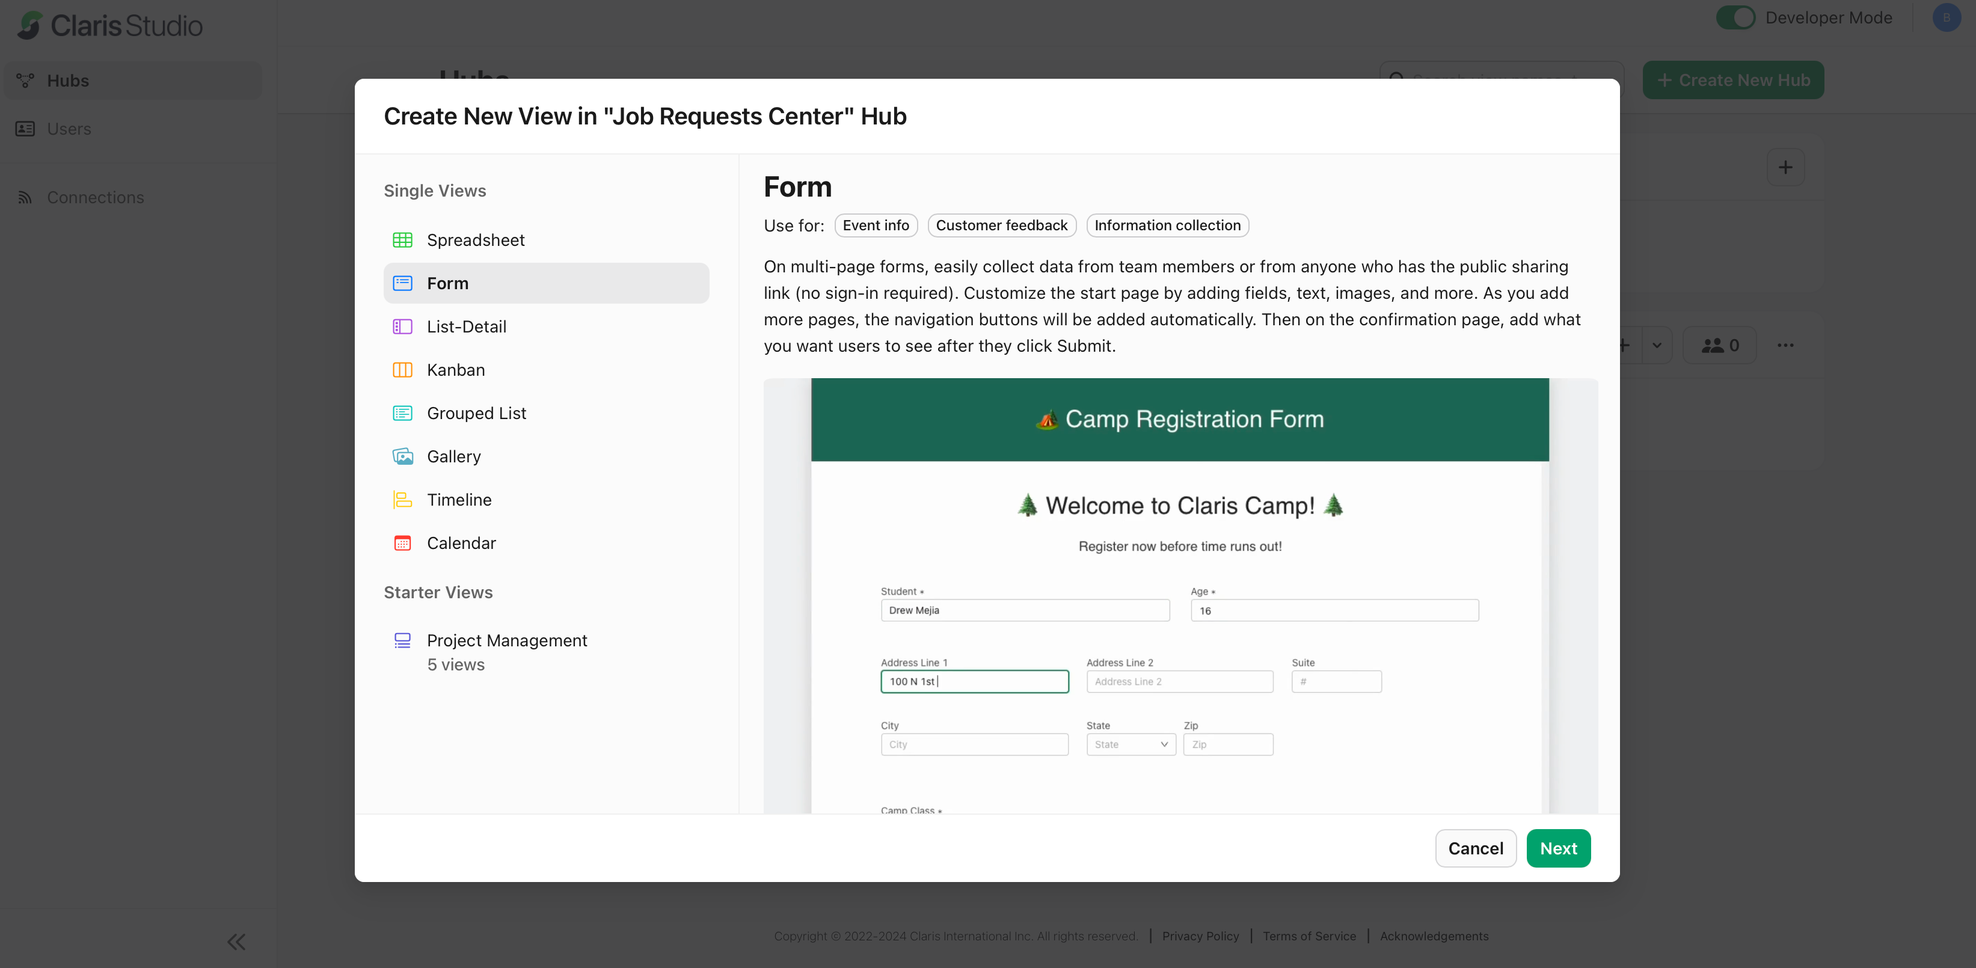The height and width of the screenshot is (968, 1976).
Task: Click the Next button
Action: [x=1558, y=848]
